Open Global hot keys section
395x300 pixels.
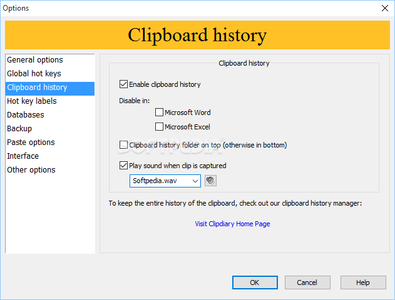pyautogui.click(x=50, y=73)
